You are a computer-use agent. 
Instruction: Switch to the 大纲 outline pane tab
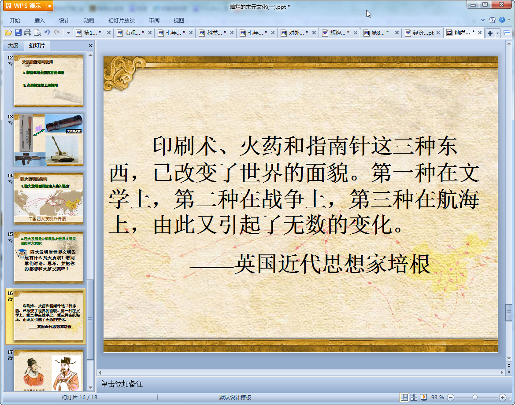[13, 46]
